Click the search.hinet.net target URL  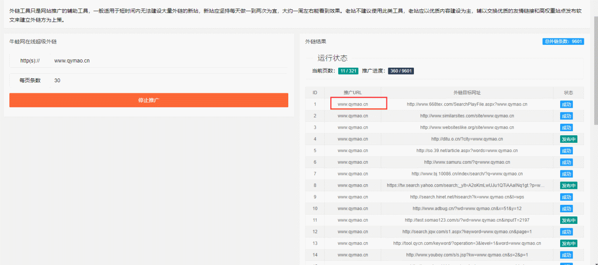pos(467,197)
